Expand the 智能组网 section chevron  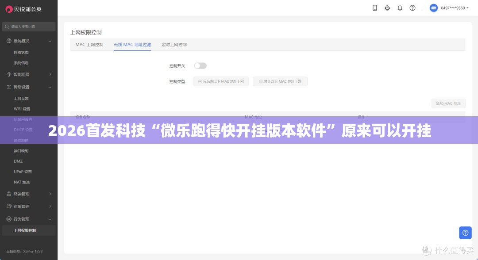tap(50, 74)
